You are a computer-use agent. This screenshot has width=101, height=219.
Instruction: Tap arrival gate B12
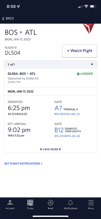click(59, 130)
